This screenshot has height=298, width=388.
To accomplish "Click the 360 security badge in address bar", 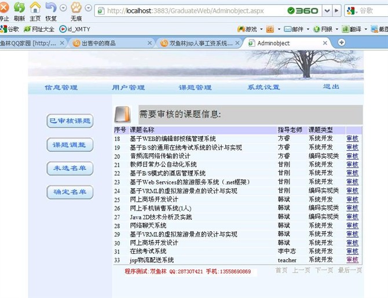I will [303, 11].
